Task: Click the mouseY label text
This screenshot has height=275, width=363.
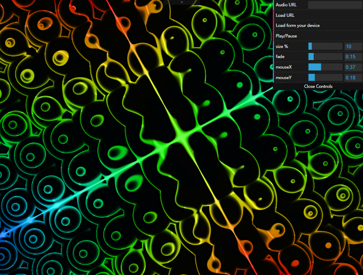Action: tap(283, 77)
